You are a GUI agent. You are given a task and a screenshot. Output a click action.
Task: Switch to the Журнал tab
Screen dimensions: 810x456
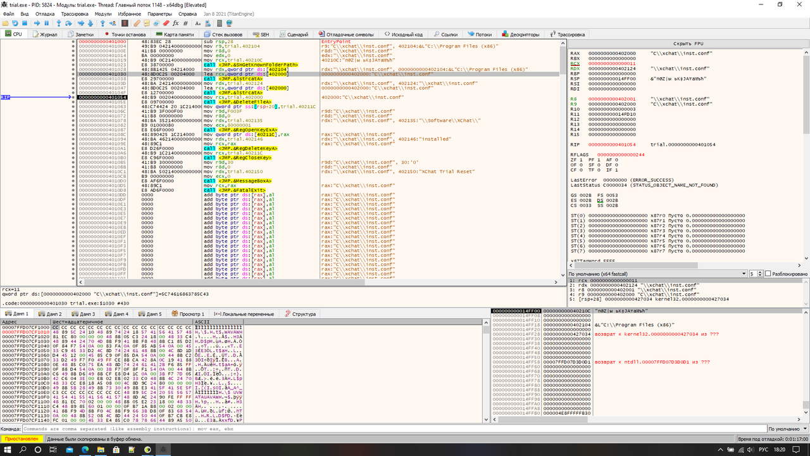(45, 34)
